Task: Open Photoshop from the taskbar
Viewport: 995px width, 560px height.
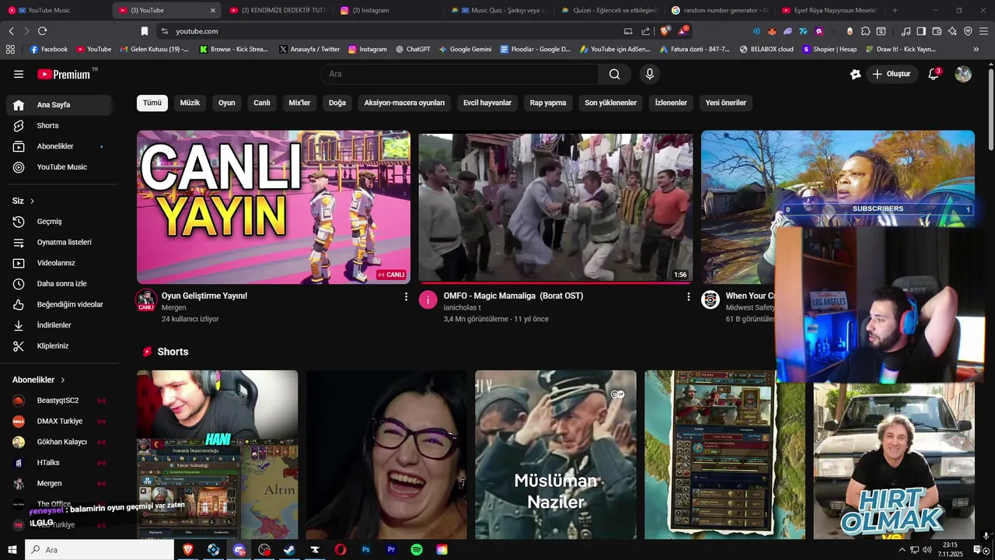Action: (365, 550)
